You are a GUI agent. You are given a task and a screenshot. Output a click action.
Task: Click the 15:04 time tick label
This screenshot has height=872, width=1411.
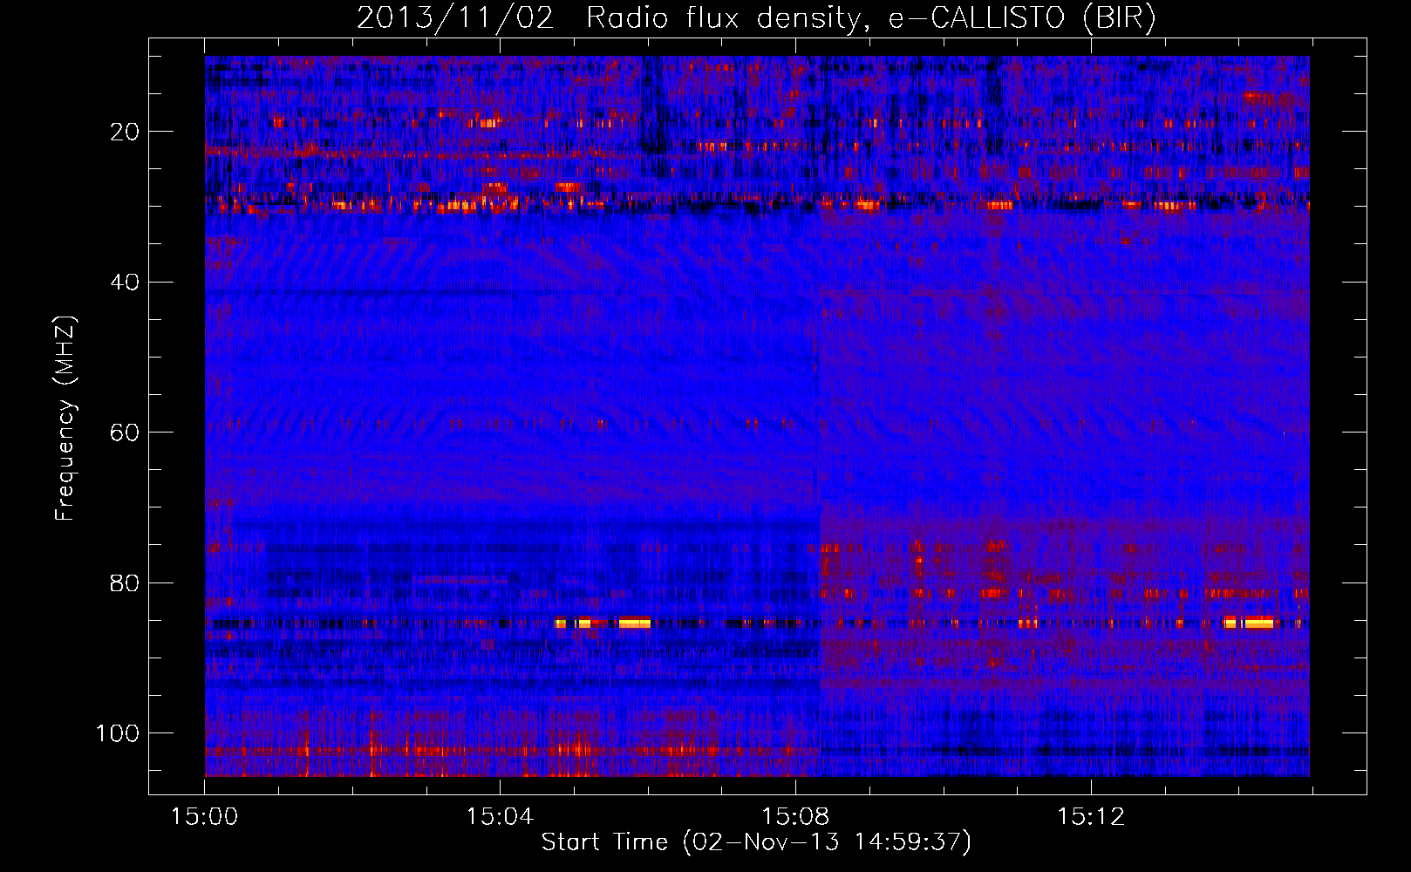coord(500,817)
